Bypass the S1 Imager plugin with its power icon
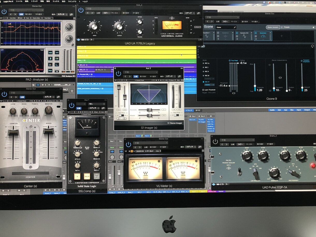Screen dimensions: 316x237 click(118, 73)
